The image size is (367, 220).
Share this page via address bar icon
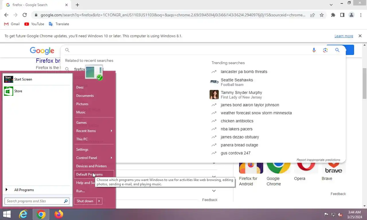(x=313, y=15)
